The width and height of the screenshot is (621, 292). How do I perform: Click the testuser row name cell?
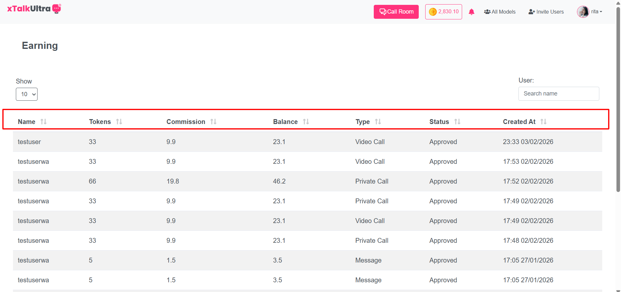[29, 142]
